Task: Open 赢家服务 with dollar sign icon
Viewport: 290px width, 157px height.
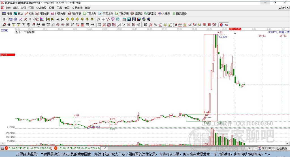Action: coord(179,14)
